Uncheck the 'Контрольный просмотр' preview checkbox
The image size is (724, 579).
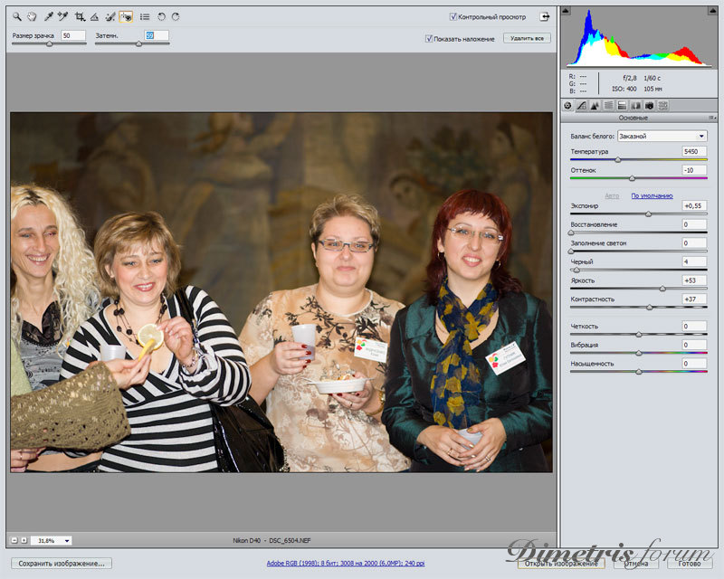click(453, 16)
